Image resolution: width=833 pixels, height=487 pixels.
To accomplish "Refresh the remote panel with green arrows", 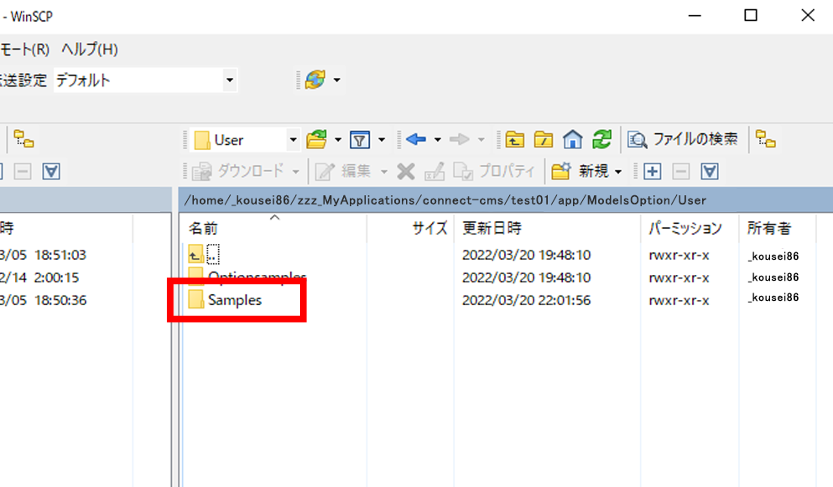I will point(602,139).
